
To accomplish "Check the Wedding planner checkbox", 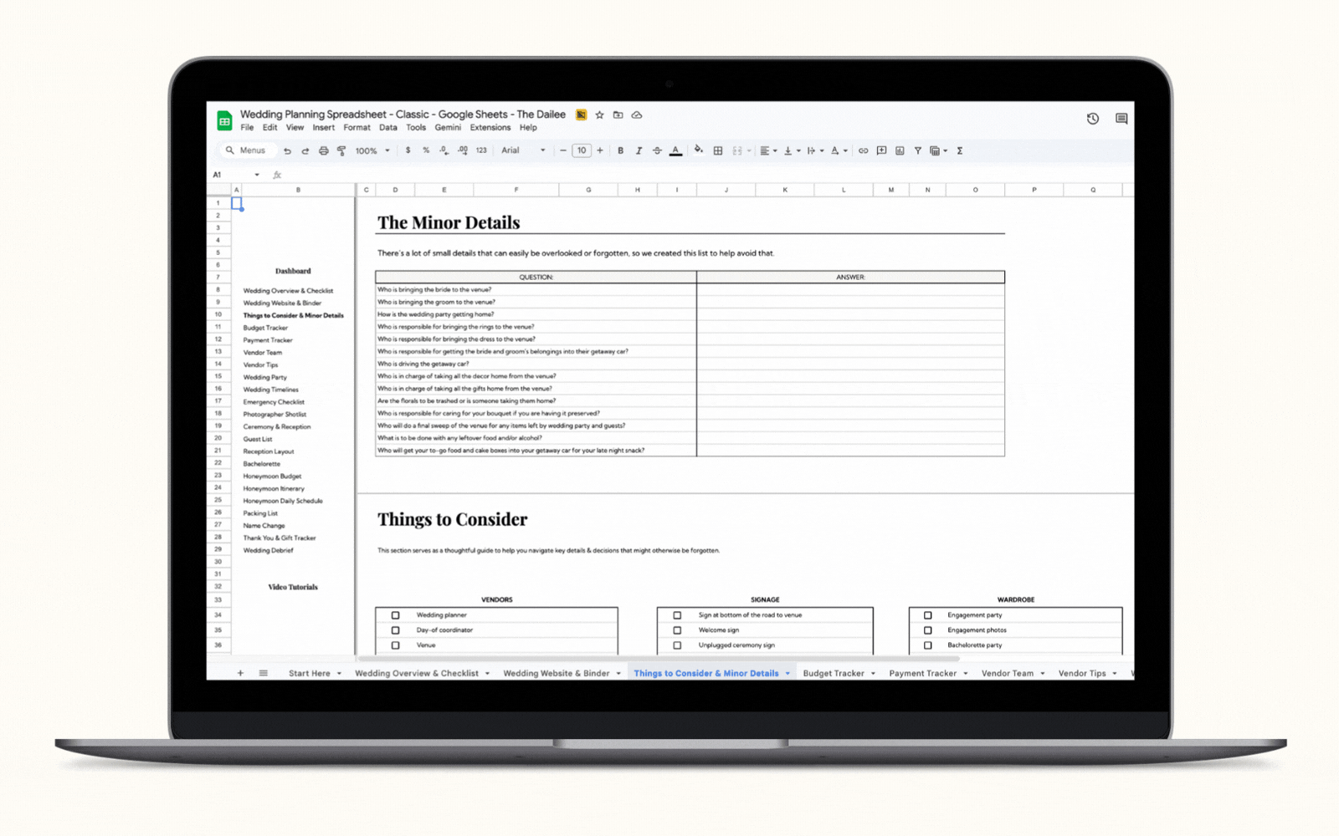I will pos(396,615).
